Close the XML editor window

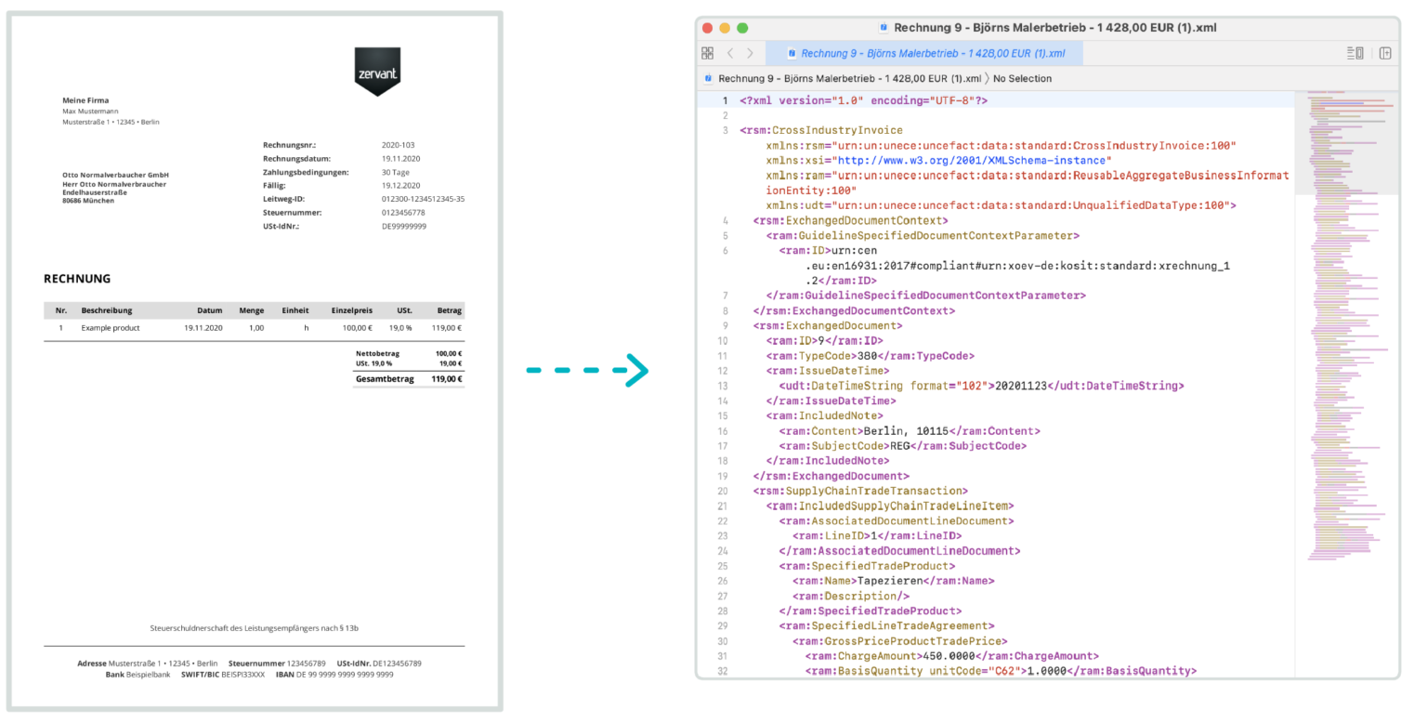coord(708,28)
